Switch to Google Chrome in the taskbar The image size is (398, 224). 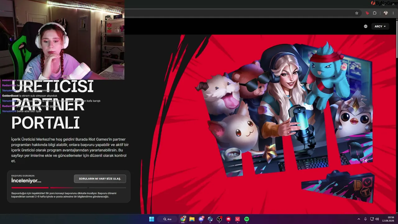[183, 219]
